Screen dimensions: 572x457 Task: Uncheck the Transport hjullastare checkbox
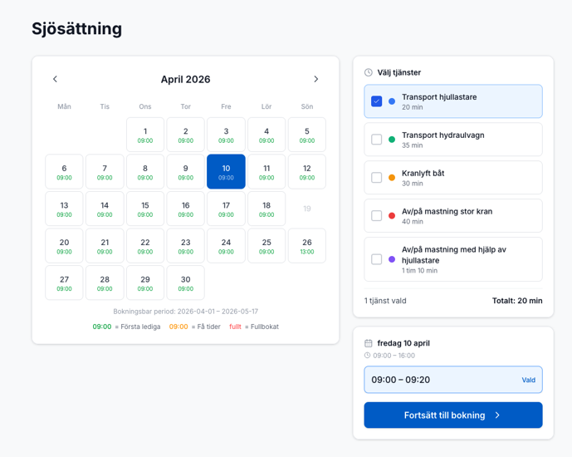376,101
